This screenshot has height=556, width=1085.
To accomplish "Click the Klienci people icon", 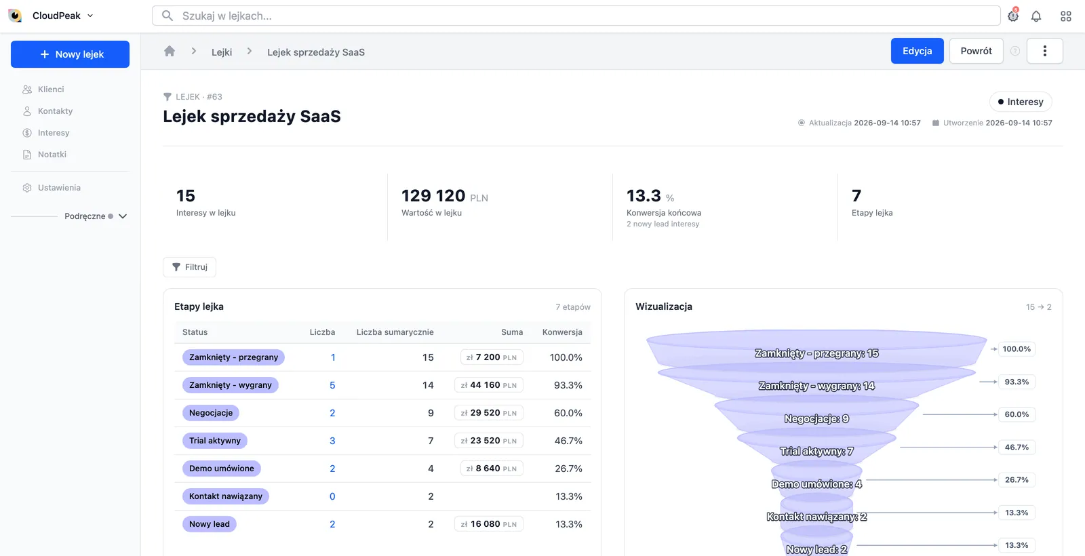I will [x=27, y=90].
